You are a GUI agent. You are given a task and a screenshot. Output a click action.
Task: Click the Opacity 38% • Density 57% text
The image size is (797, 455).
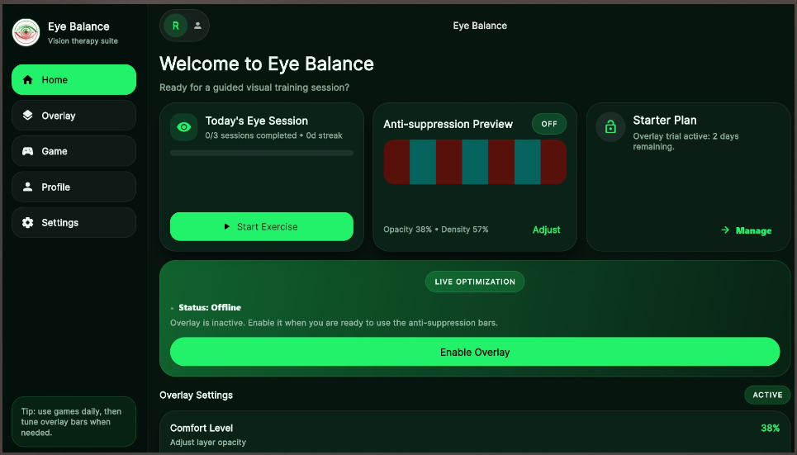click(x=435, y=230)
